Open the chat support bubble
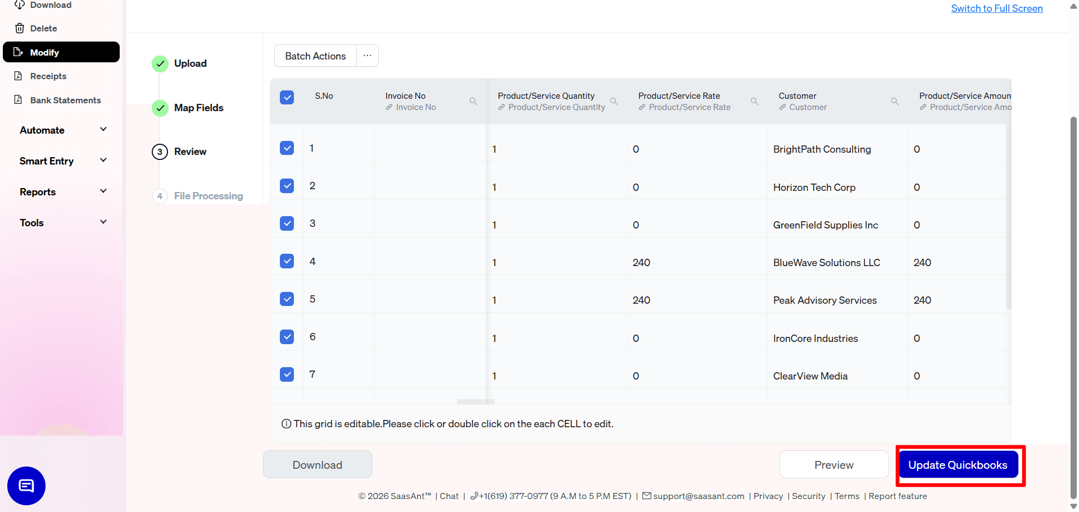This screenshot has height=512, width=1079. [x=26, y=486]
